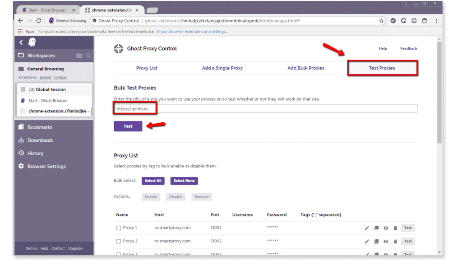The width and height of the screenshot is (462, 260).
Task: Search workspaces with magnifier icon
Action: (x=88, y=56)
